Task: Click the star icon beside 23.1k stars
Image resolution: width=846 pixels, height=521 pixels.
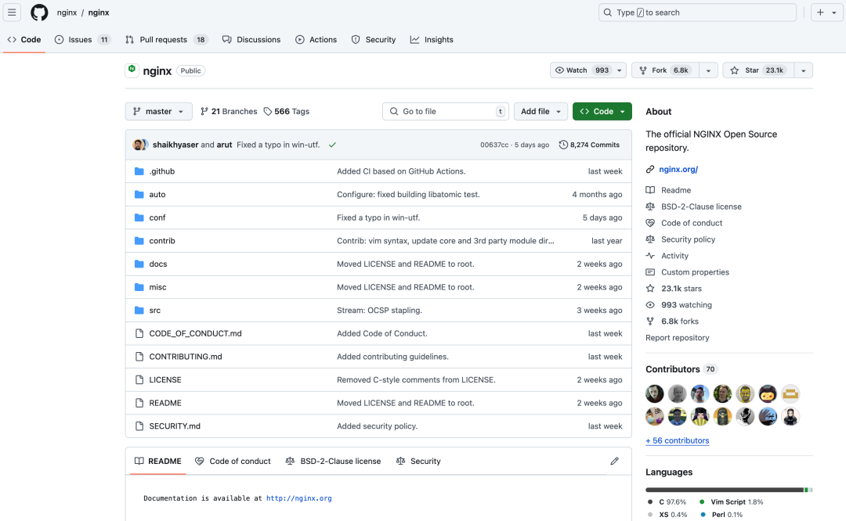Action: tap(650, 289)
